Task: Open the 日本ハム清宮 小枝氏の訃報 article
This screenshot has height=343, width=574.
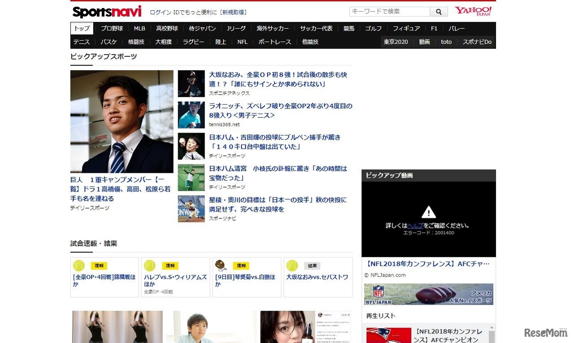Action: click(278, 173)
